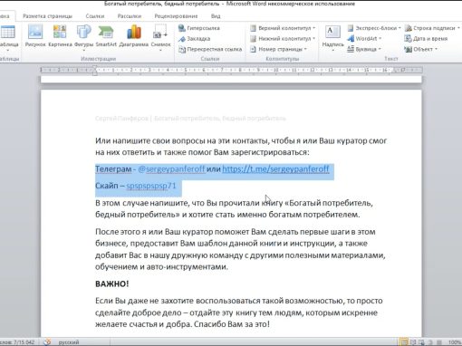Open the Рассылки tab
Image resolution: width=462 pixels, height=346 pixels.
[x=130, y=16]
